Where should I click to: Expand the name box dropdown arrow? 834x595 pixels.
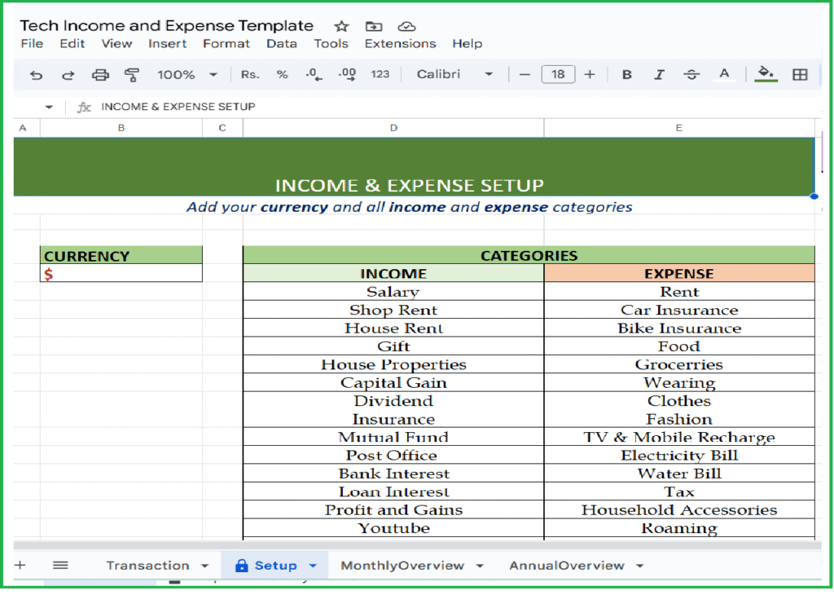pos(49,107)
